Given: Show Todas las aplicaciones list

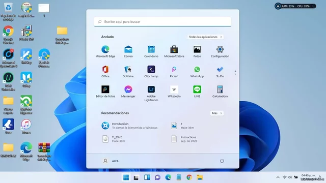Looking at the screenshot, I should tap(205, 37).
